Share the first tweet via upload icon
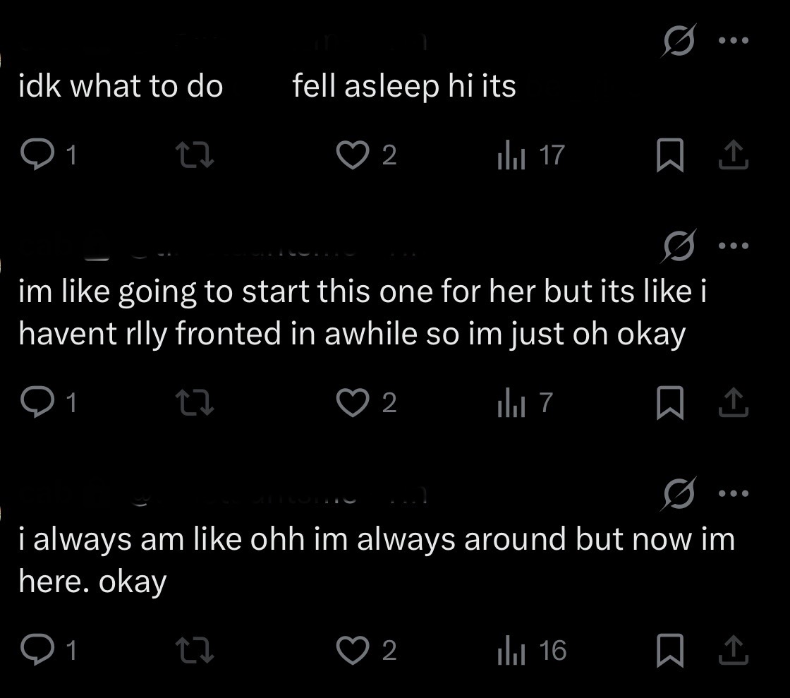The width and height of the screenshot is (790, 698). (733, 155)
